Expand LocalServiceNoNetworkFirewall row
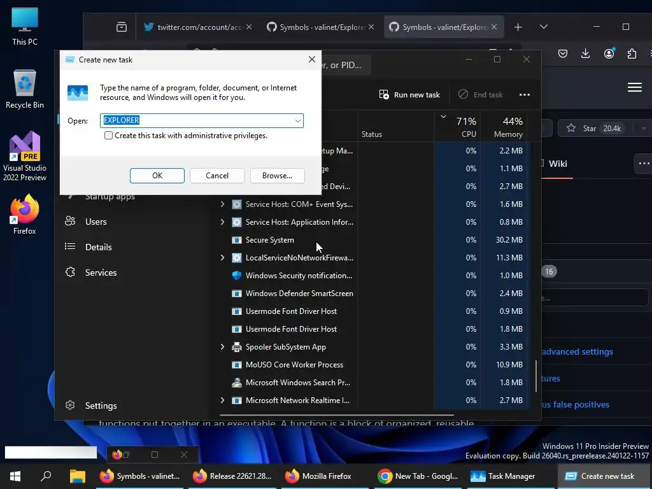The image size is (652, 489). pos(222,258)
